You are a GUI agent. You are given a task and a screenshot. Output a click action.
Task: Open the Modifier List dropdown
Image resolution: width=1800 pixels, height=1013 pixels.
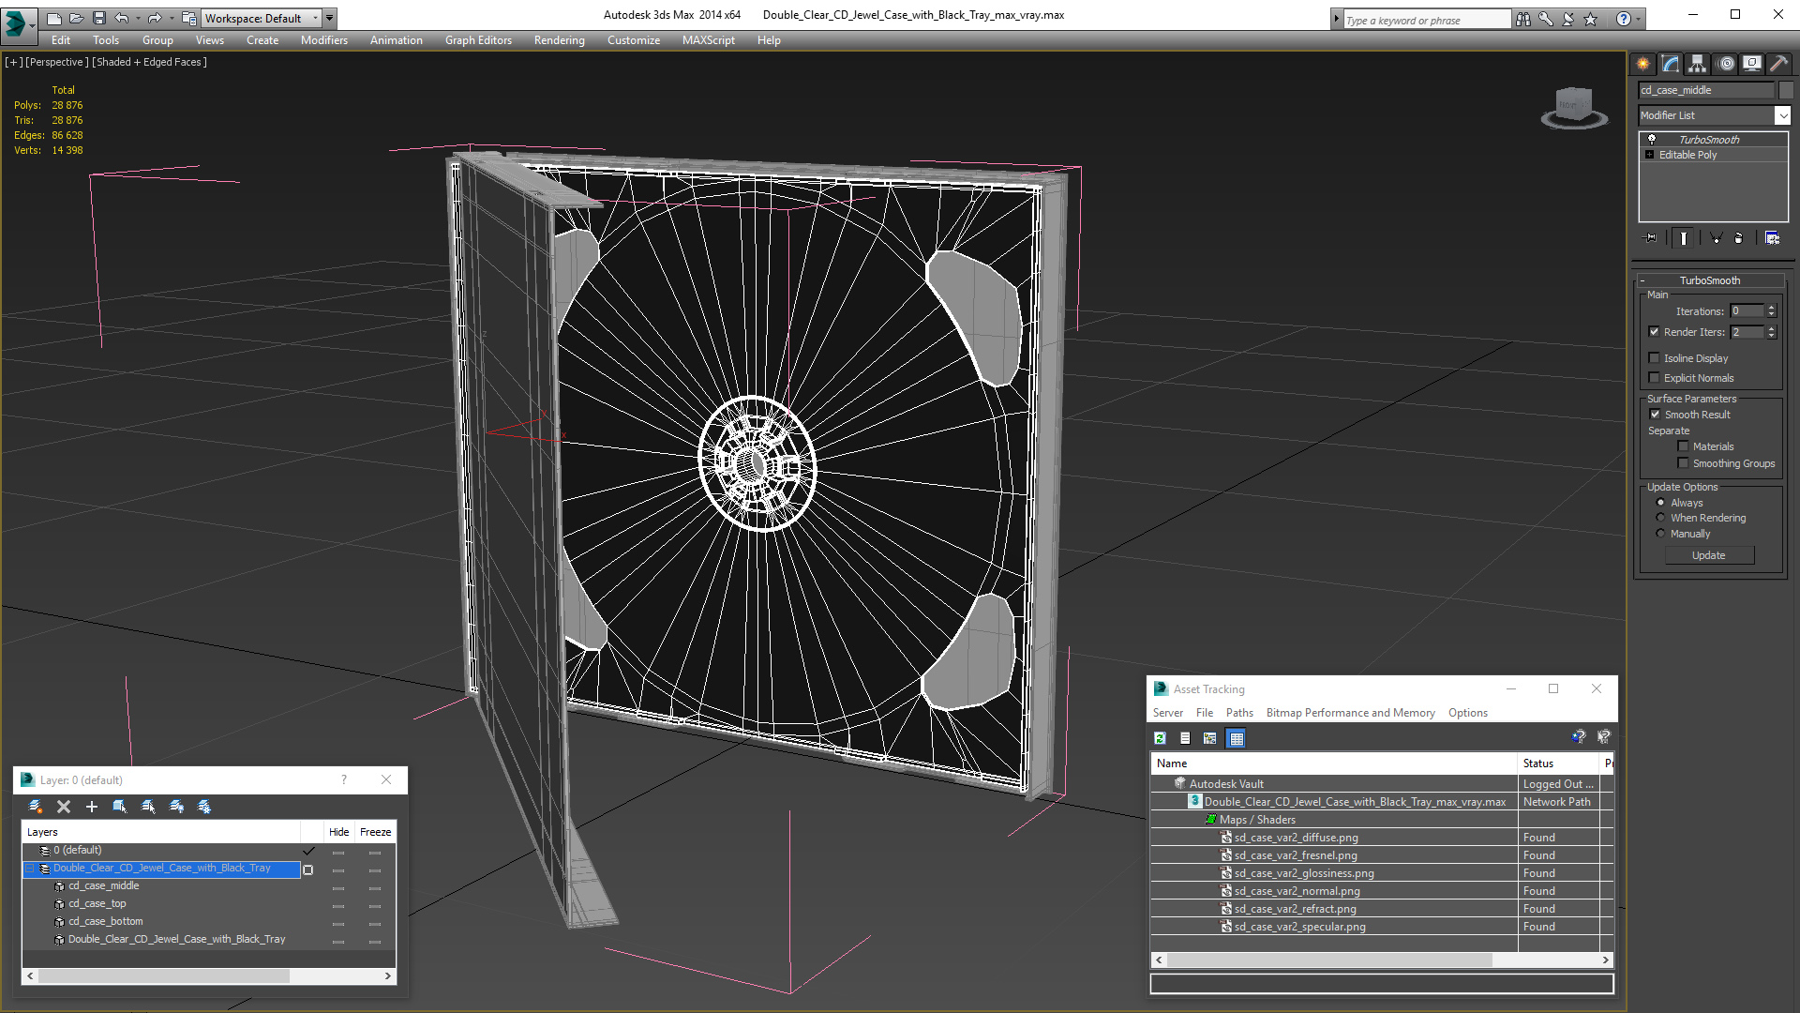[1782, 115]
